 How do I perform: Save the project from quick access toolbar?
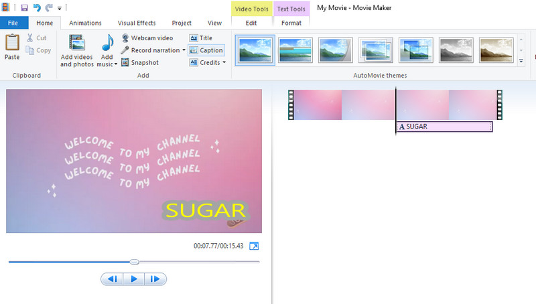tap(25, 7)
